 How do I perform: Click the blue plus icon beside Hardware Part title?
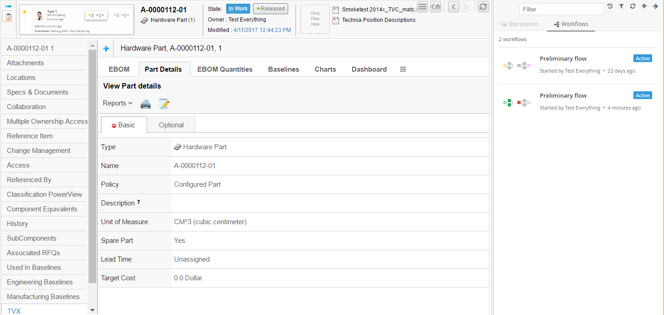coord(106,48)
